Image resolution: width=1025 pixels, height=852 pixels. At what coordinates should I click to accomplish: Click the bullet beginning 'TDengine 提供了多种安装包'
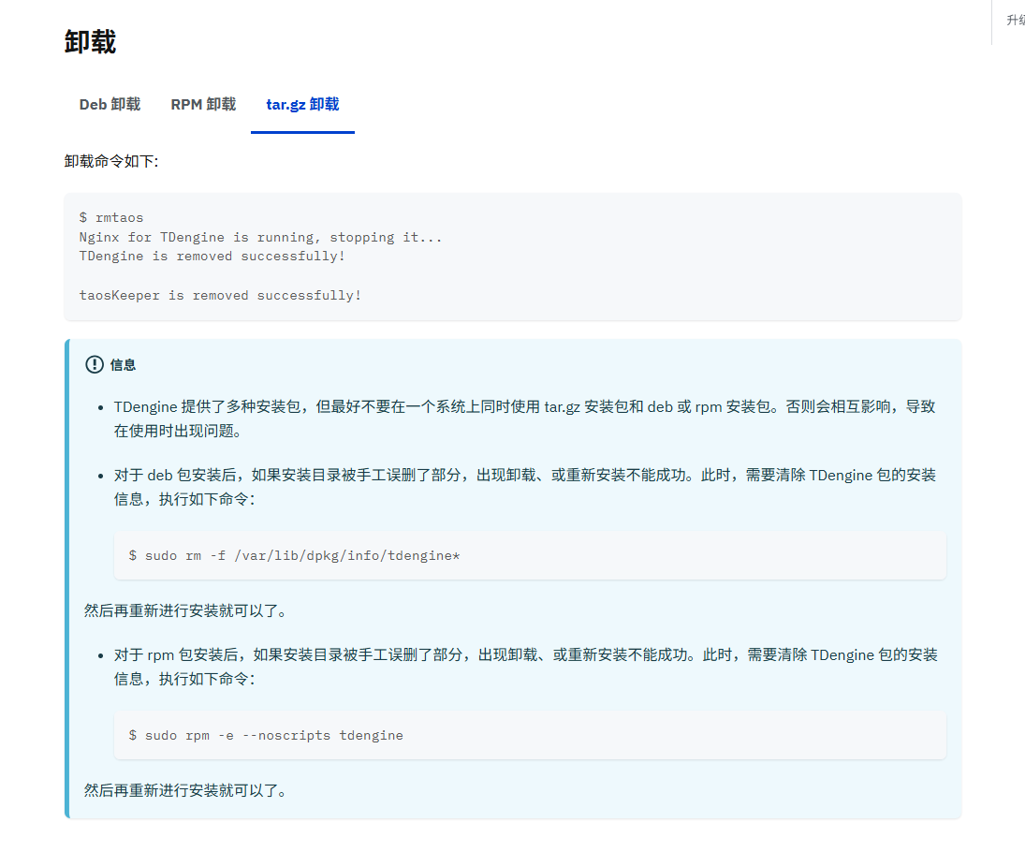pos(525,419)
